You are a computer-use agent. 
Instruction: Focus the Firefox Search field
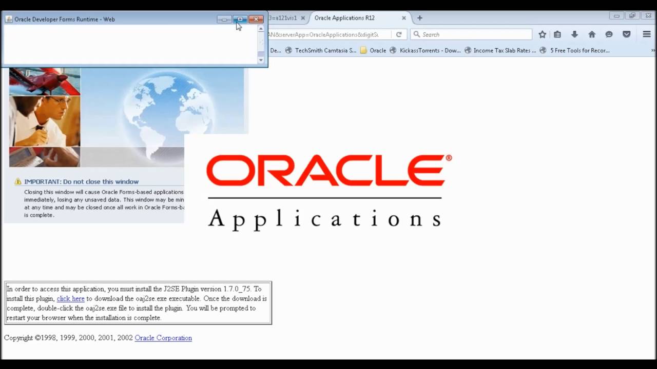471,34
